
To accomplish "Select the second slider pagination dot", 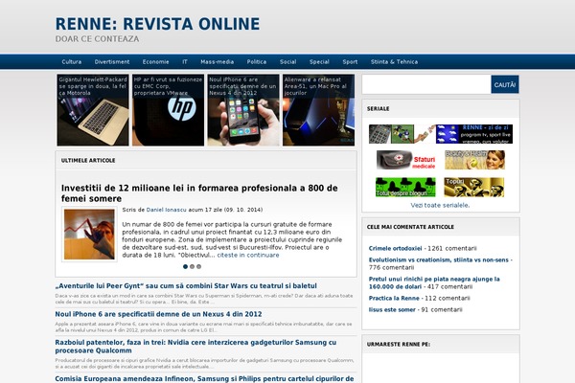I will click(192, 266).
